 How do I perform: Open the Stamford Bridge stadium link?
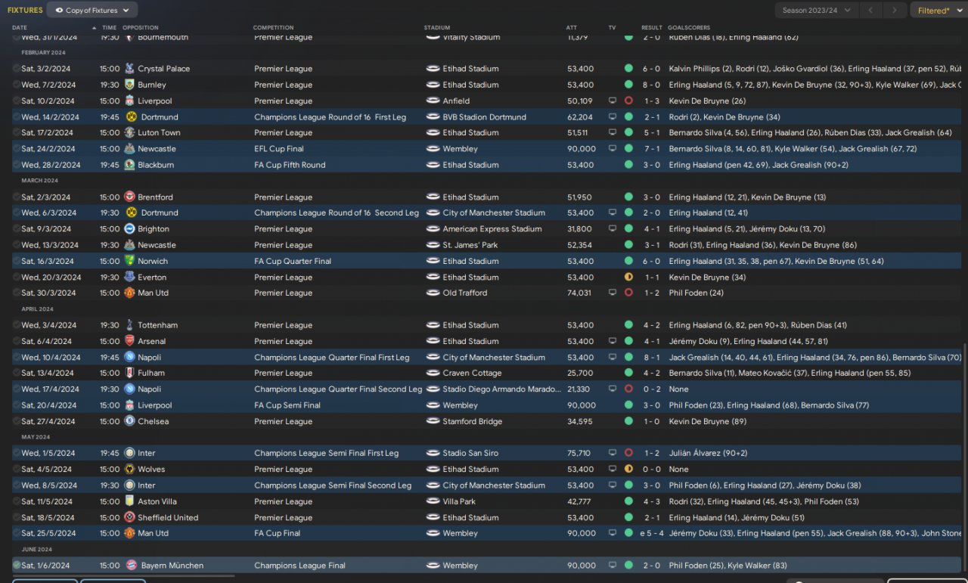[x=473, y=421]
